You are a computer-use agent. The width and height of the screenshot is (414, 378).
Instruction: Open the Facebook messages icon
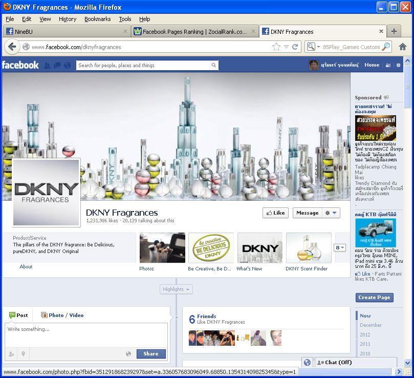pos(57,66)
